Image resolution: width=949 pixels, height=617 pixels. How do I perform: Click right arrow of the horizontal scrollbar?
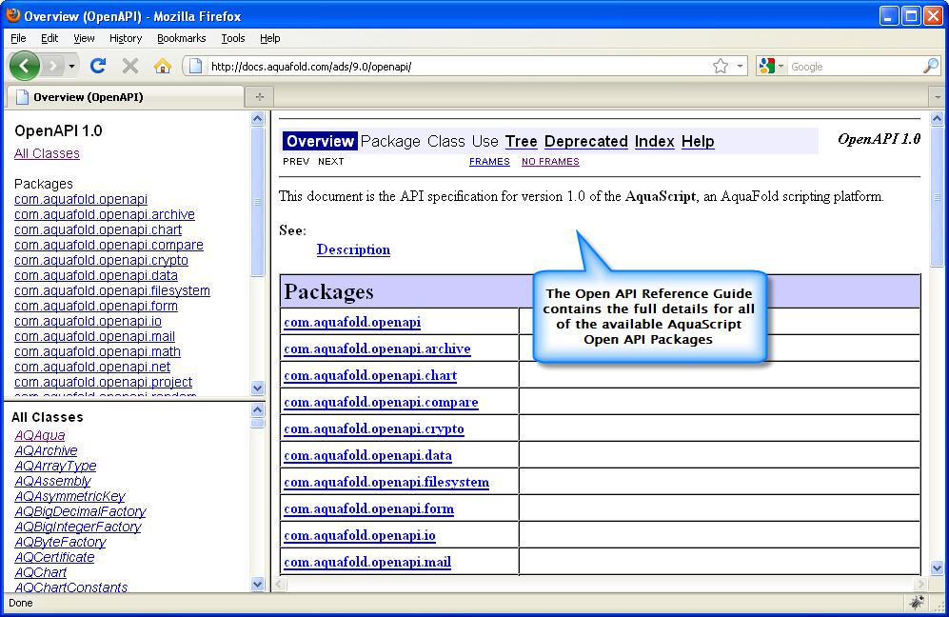pyautogui.click(x=920, y=585)
